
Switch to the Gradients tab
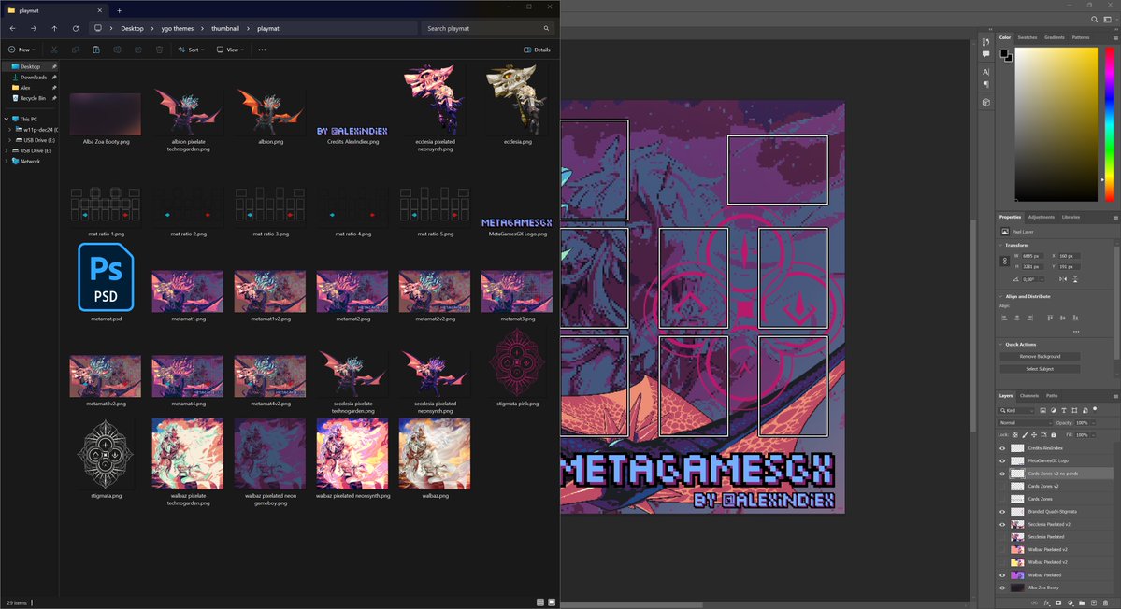1054,37
